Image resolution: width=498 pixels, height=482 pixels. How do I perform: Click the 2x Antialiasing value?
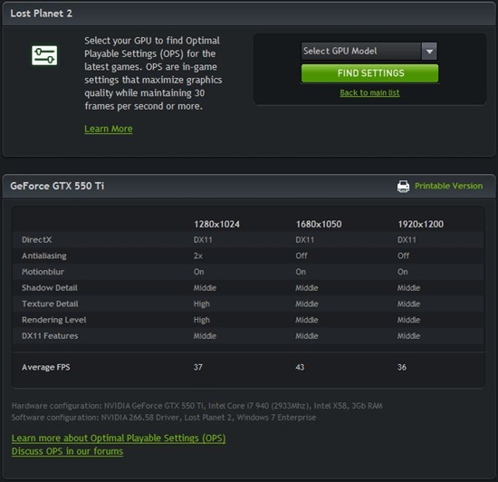(198, 256)
